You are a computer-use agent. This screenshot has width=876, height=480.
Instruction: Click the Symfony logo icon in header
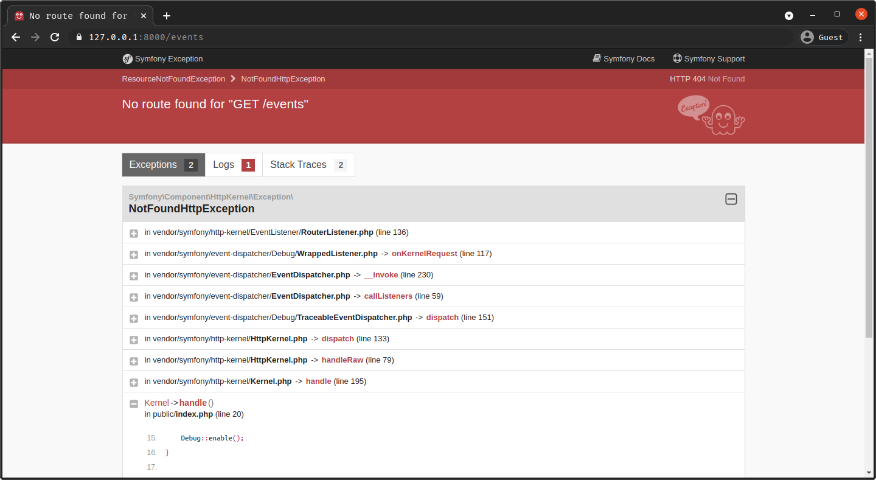128,59
